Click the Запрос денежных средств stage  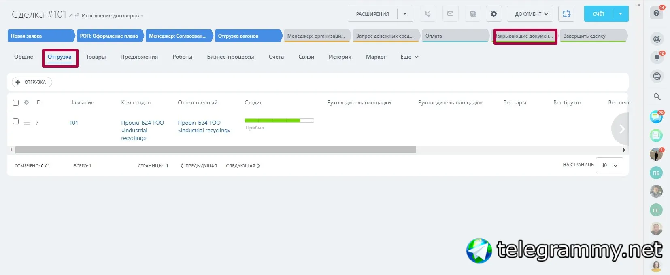(387, 36)
